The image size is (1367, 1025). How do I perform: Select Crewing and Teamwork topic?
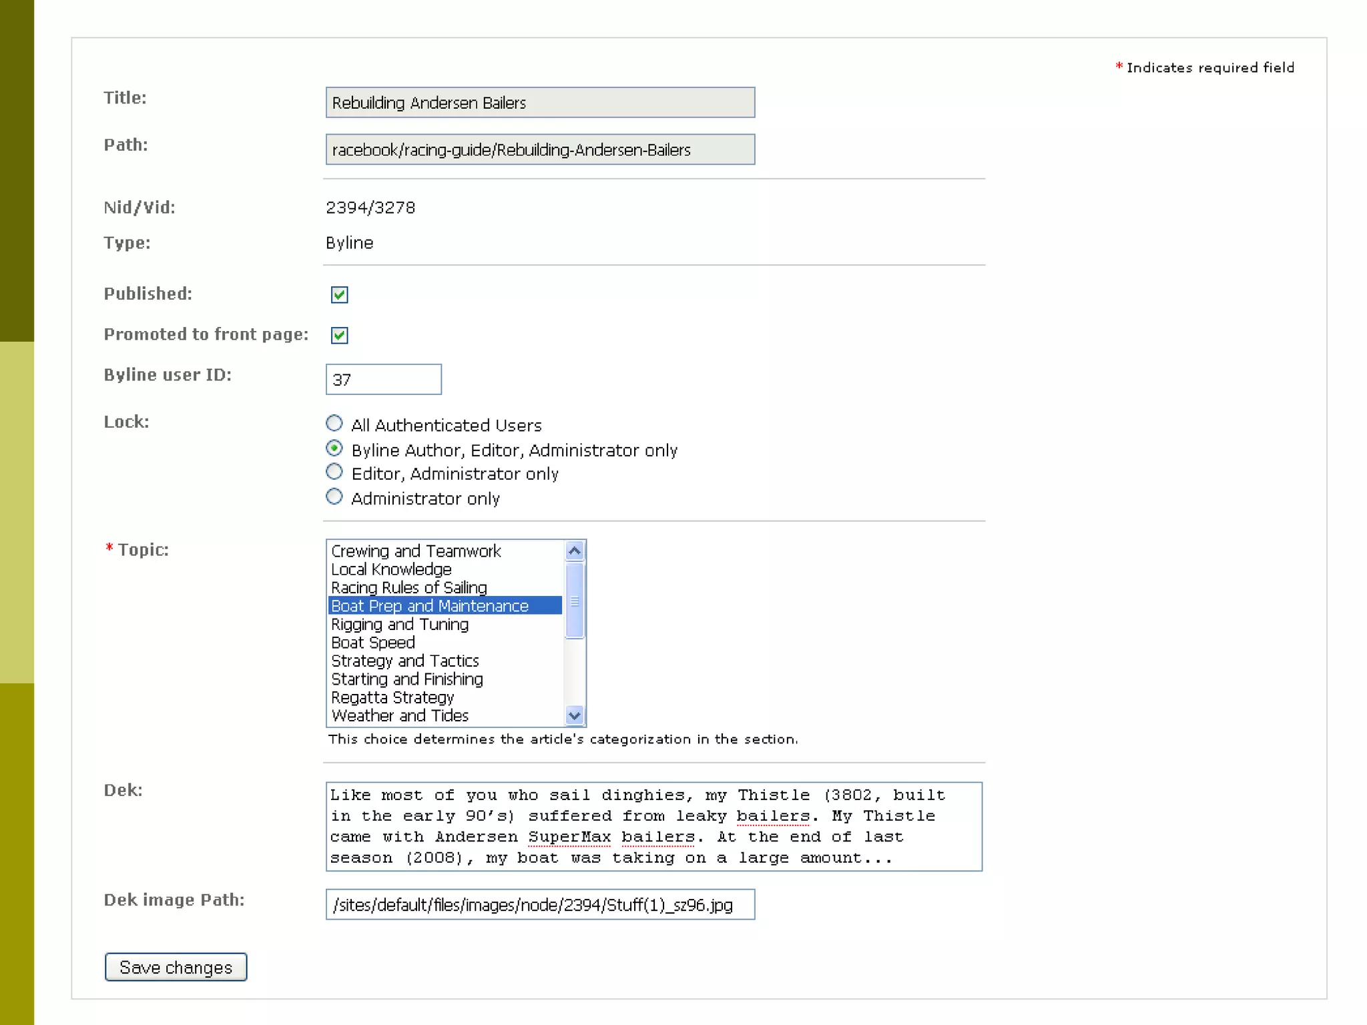coord(416,551)
